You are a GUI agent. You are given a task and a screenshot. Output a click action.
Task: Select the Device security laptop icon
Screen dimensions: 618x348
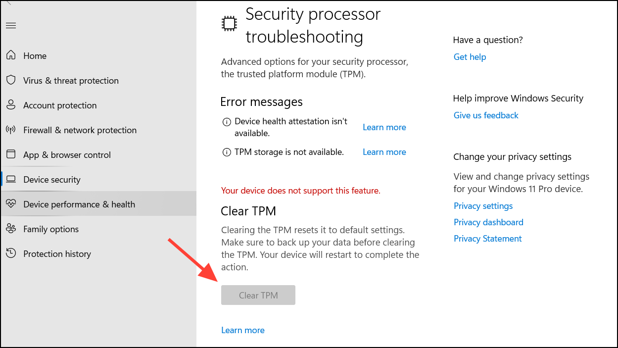pos(11,179)
